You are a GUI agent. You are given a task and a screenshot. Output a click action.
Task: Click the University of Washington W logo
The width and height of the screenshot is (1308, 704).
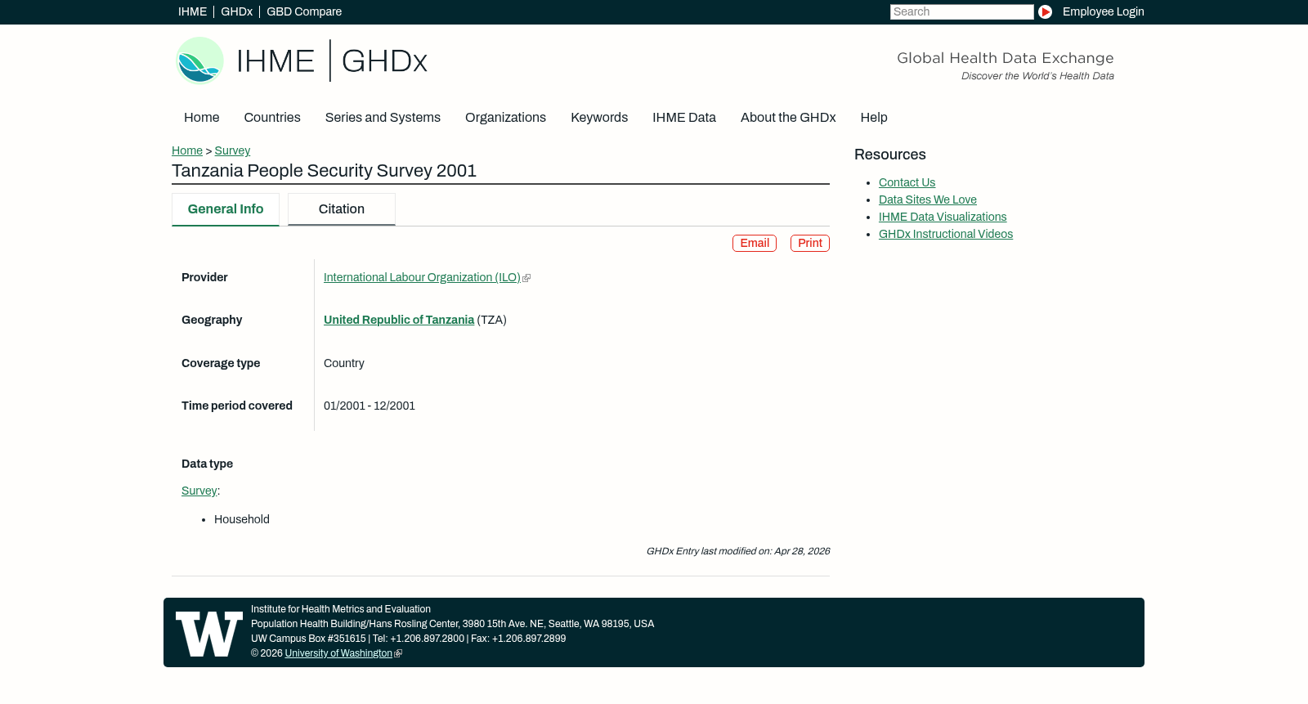pyautogui.click(x=209, y=634)
